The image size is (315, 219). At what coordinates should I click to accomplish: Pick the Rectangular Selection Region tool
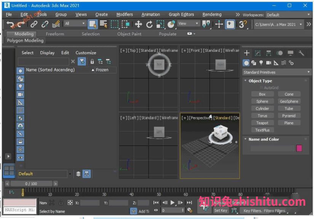115,24
